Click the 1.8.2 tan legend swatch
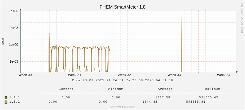 click(6, 102)
